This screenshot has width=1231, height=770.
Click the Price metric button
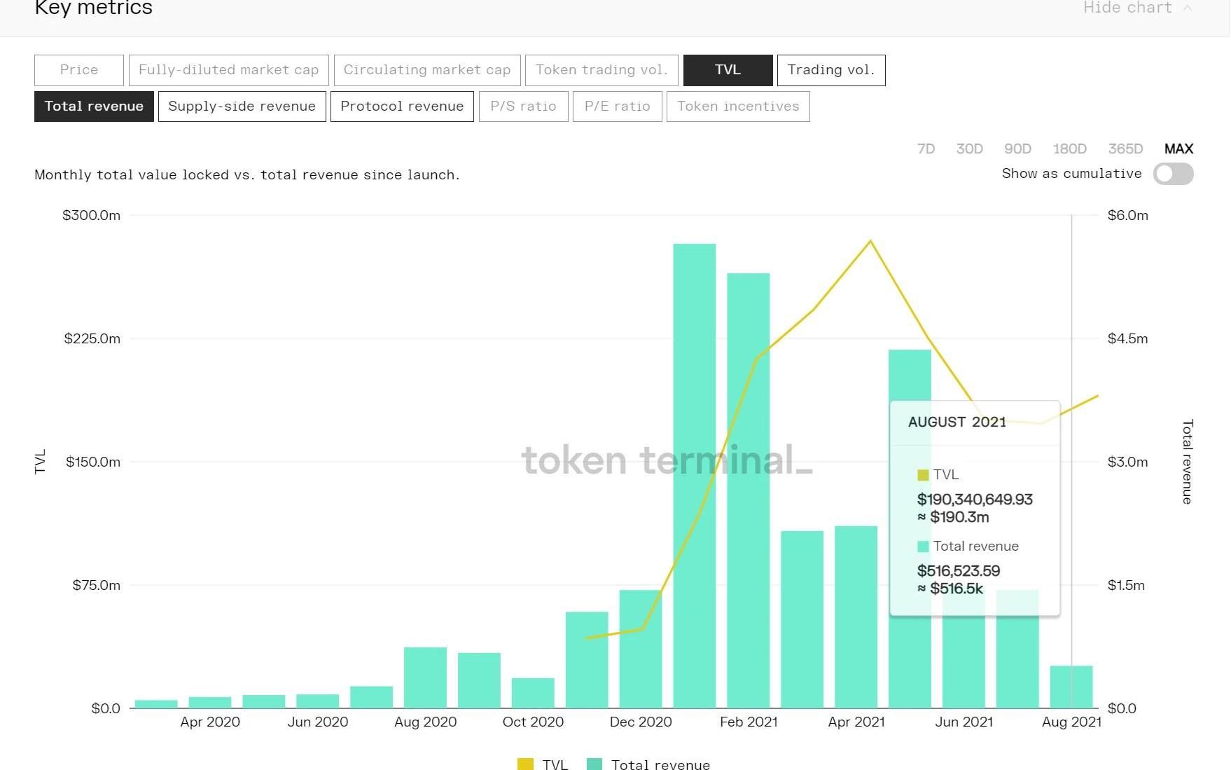click(x=79, y=70)
